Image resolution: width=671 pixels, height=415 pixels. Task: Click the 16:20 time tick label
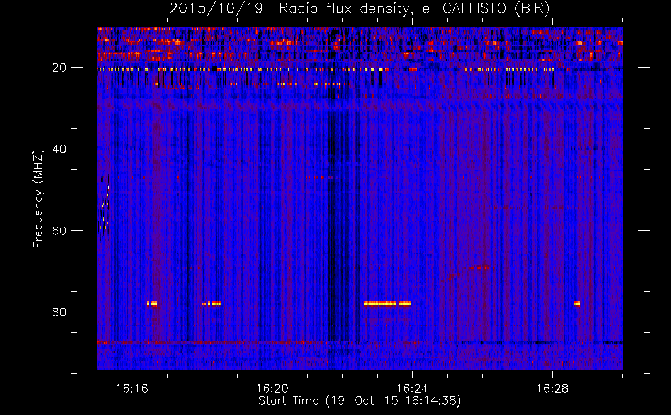pos(272,389)
